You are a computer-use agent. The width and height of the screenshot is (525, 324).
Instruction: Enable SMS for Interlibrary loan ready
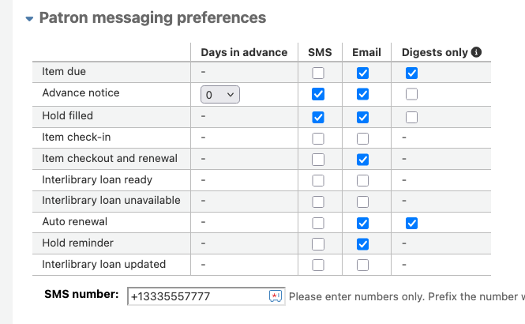pos(317,181)
